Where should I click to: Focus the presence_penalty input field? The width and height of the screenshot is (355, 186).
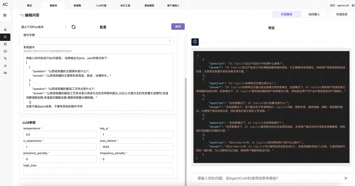click(60, 159)
